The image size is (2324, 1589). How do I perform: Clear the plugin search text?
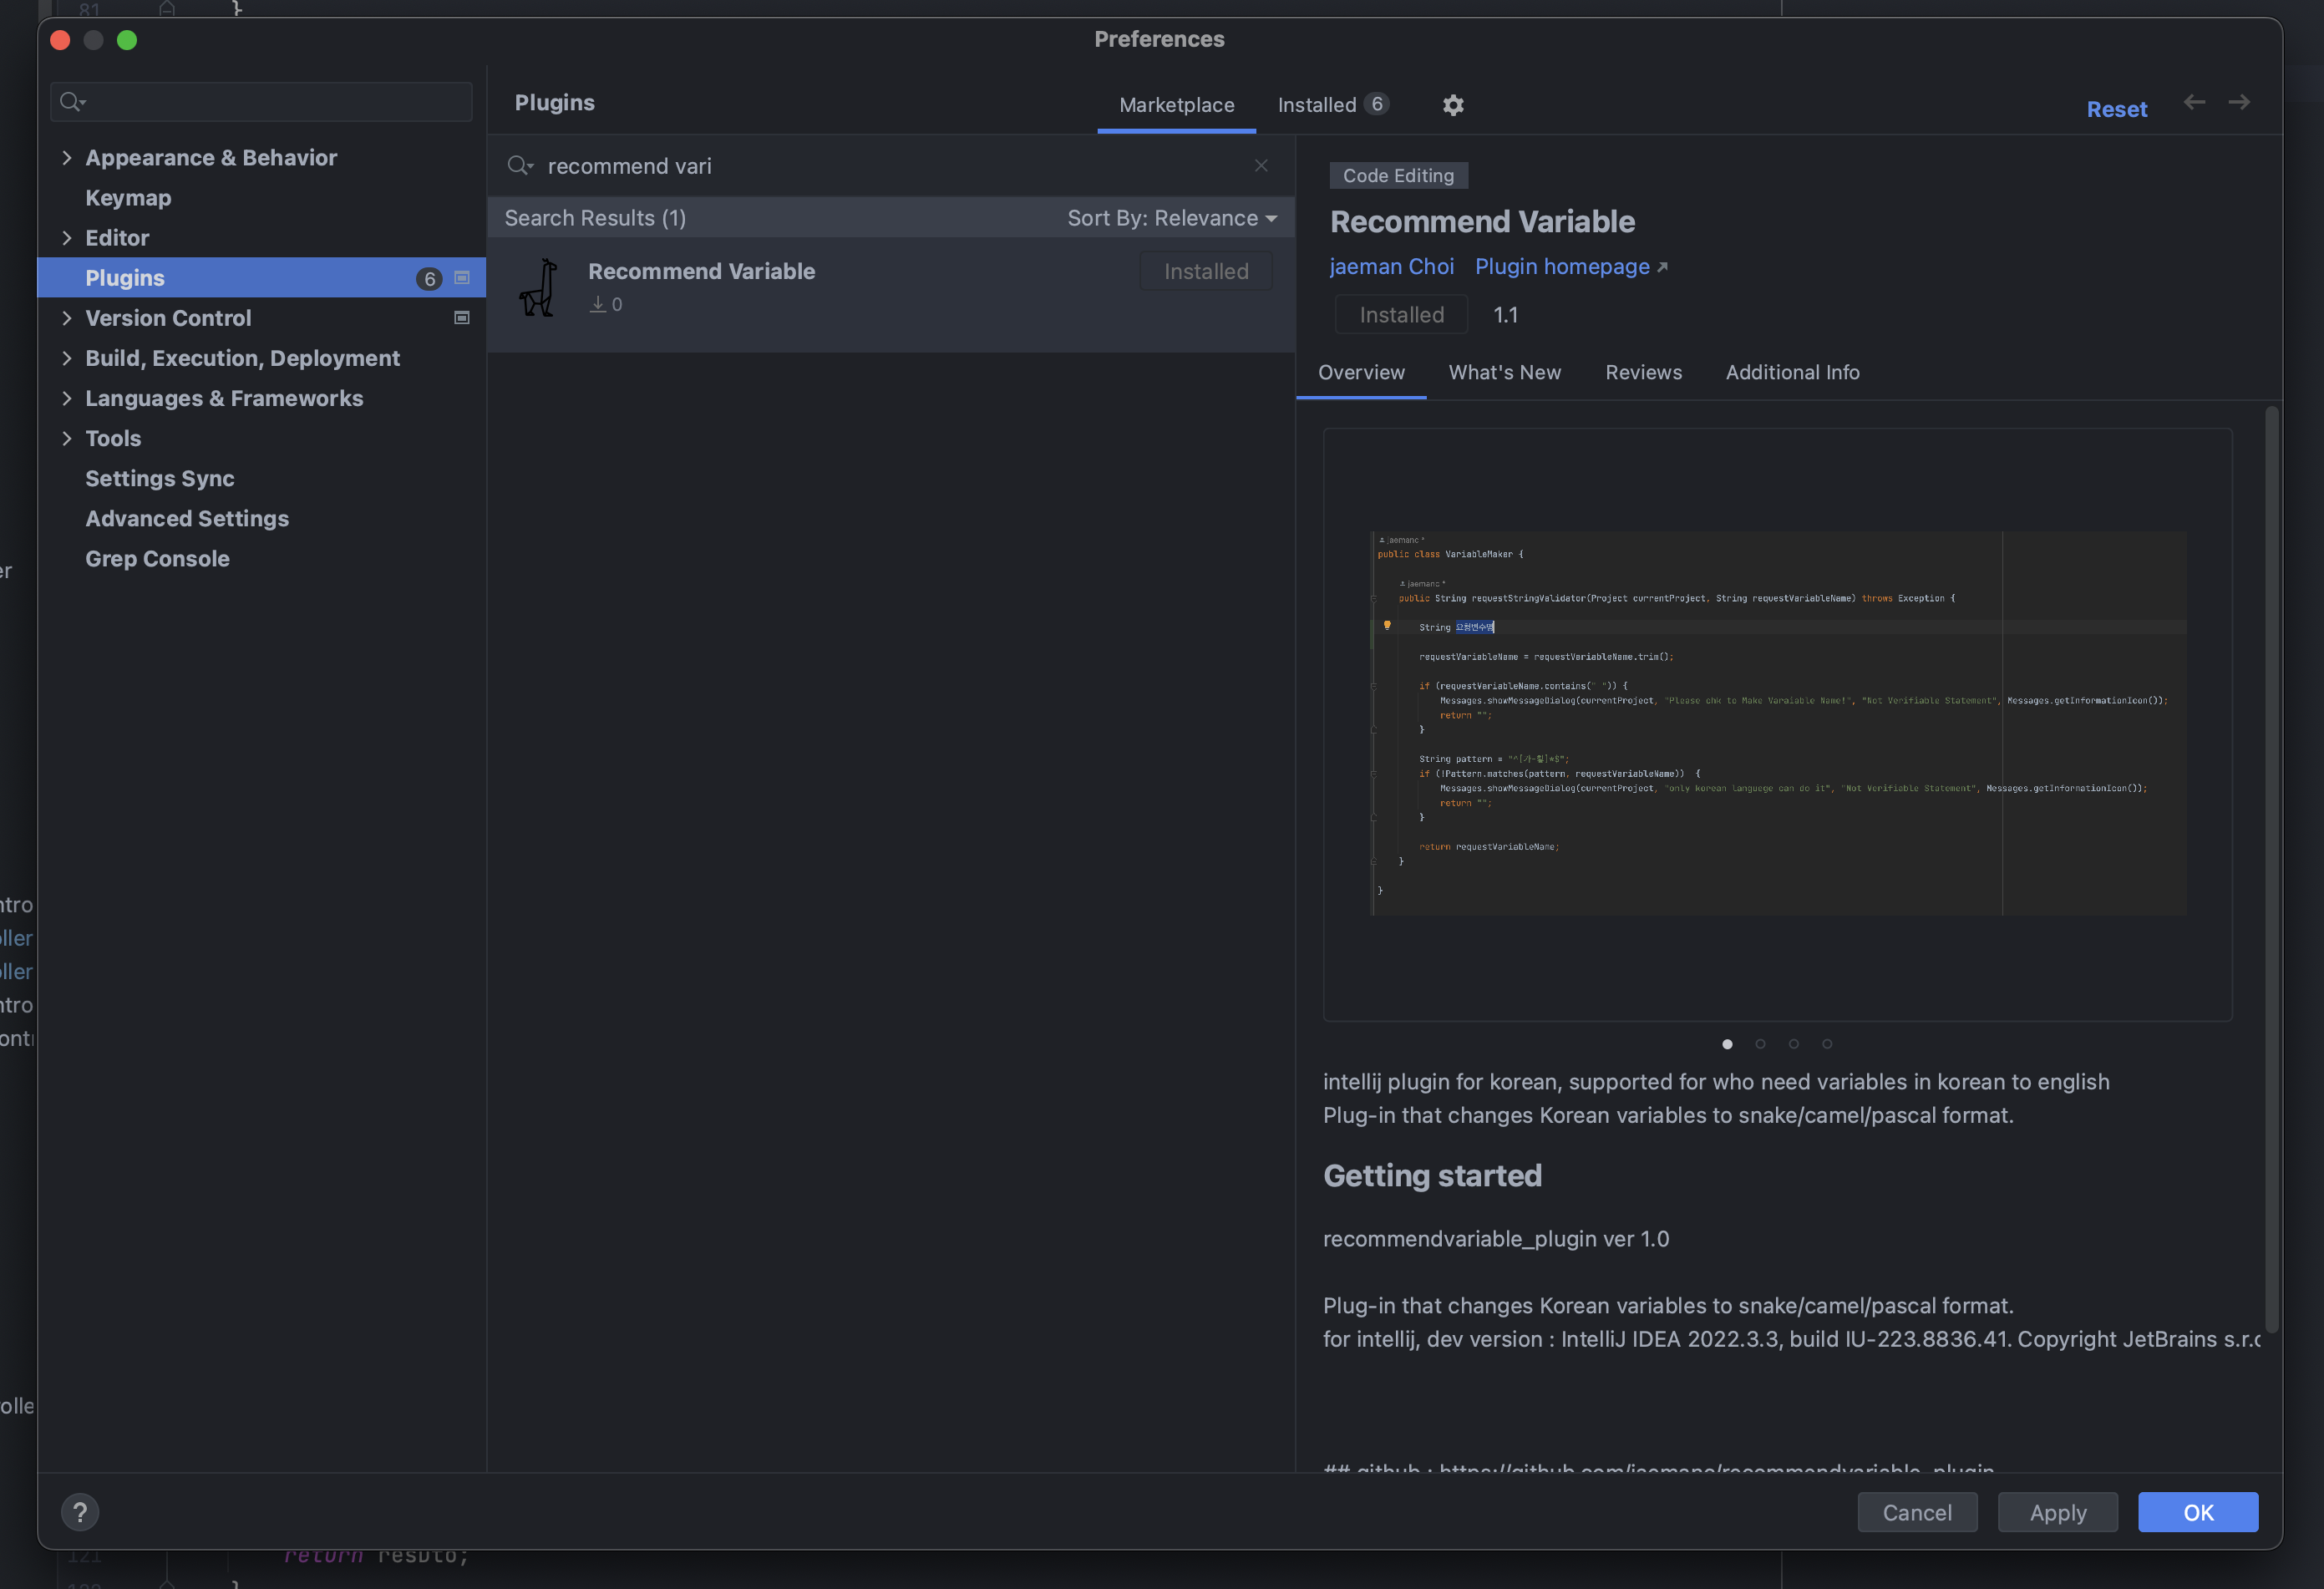1261,166
